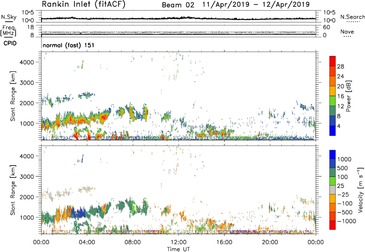Viewport: 365px width, 252px height.
Task: Click the "11/Apr/2019 – 12/Apr/2019" date range
Action: click(256, 5)
